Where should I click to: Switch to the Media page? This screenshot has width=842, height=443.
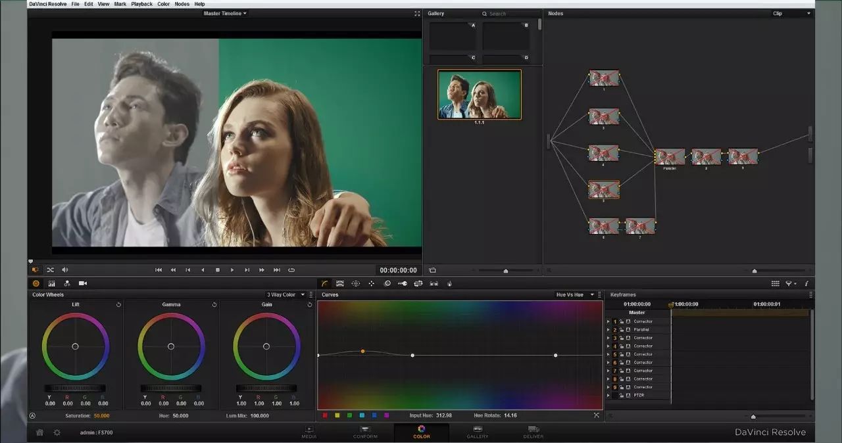tap(309, 432)
